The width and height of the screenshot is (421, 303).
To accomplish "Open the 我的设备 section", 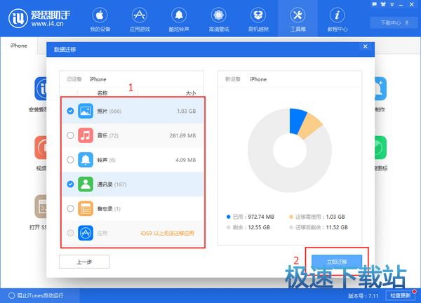I will 100,20.
